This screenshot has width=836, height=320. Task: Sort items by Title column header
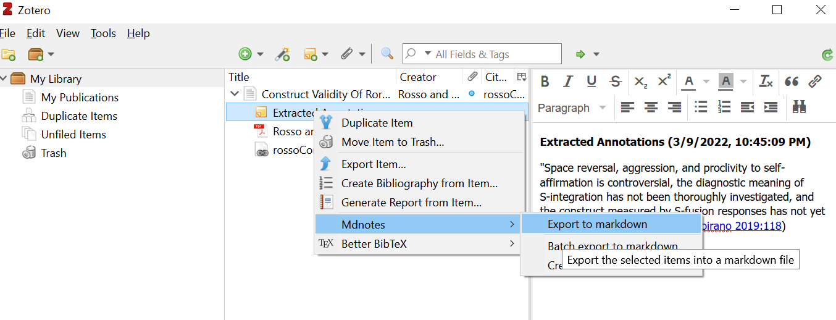point(311,77)
